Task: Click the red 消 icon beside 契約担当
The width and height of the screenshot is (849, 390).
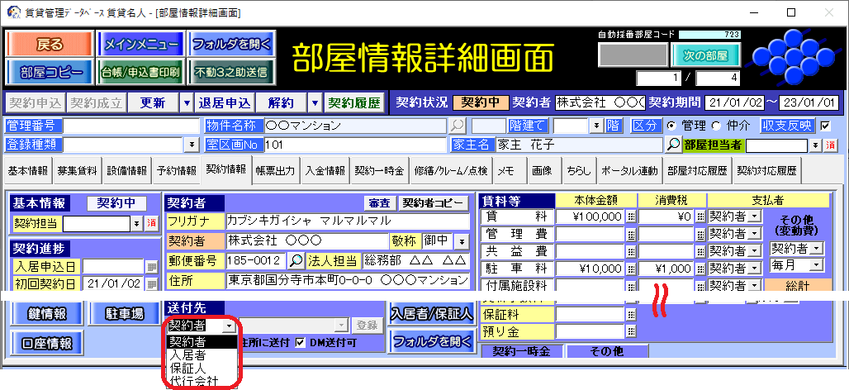Action: [x=151, y=223]
